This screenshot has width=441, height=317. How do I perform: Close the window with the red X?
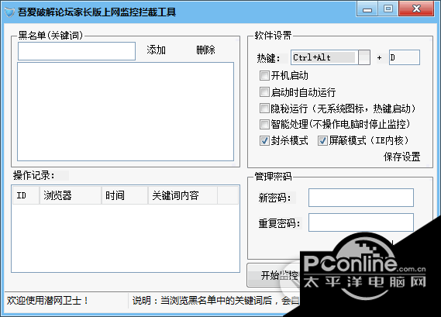coord(416,9)
